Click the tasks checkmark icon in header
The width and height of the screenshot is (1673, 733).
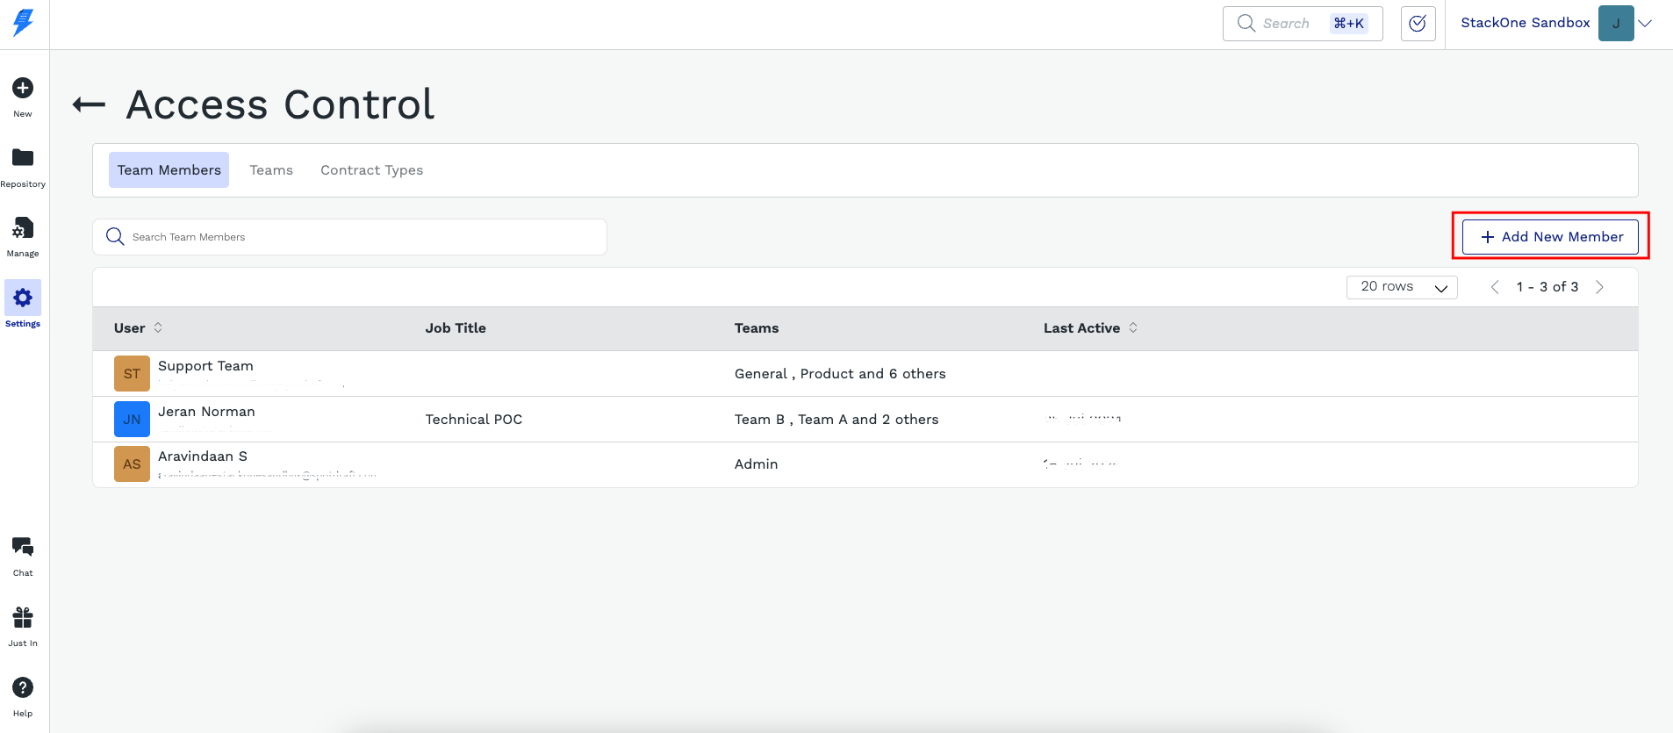(x=1418, y=24)
